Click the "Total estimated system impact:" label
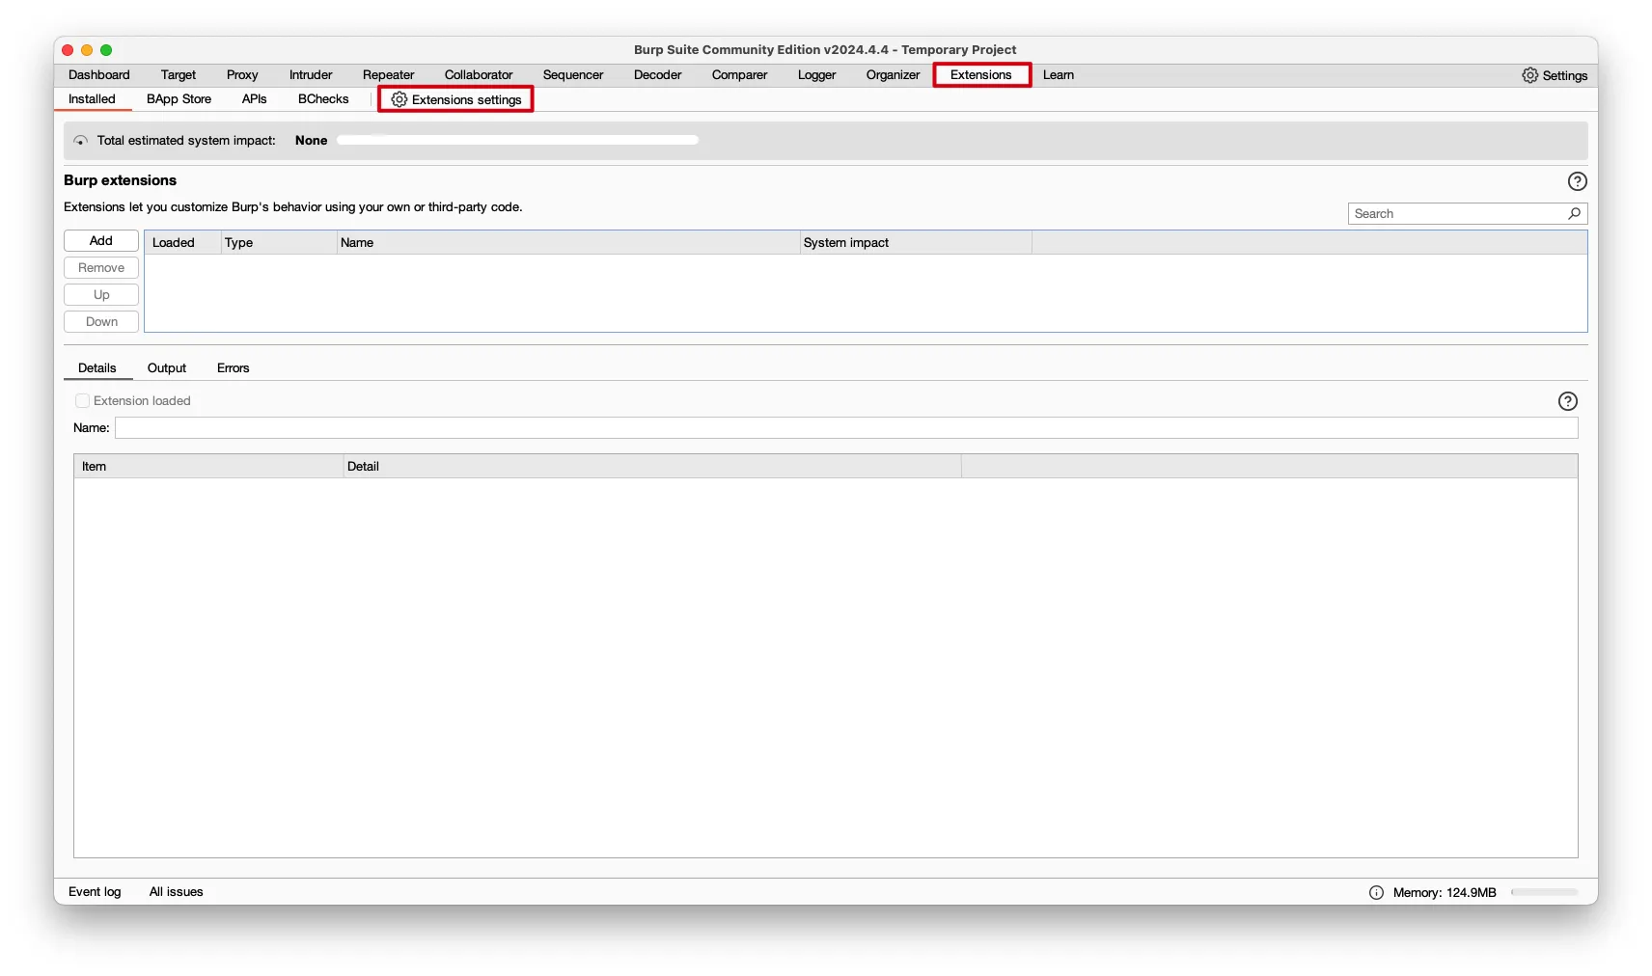 pos(186,141)
